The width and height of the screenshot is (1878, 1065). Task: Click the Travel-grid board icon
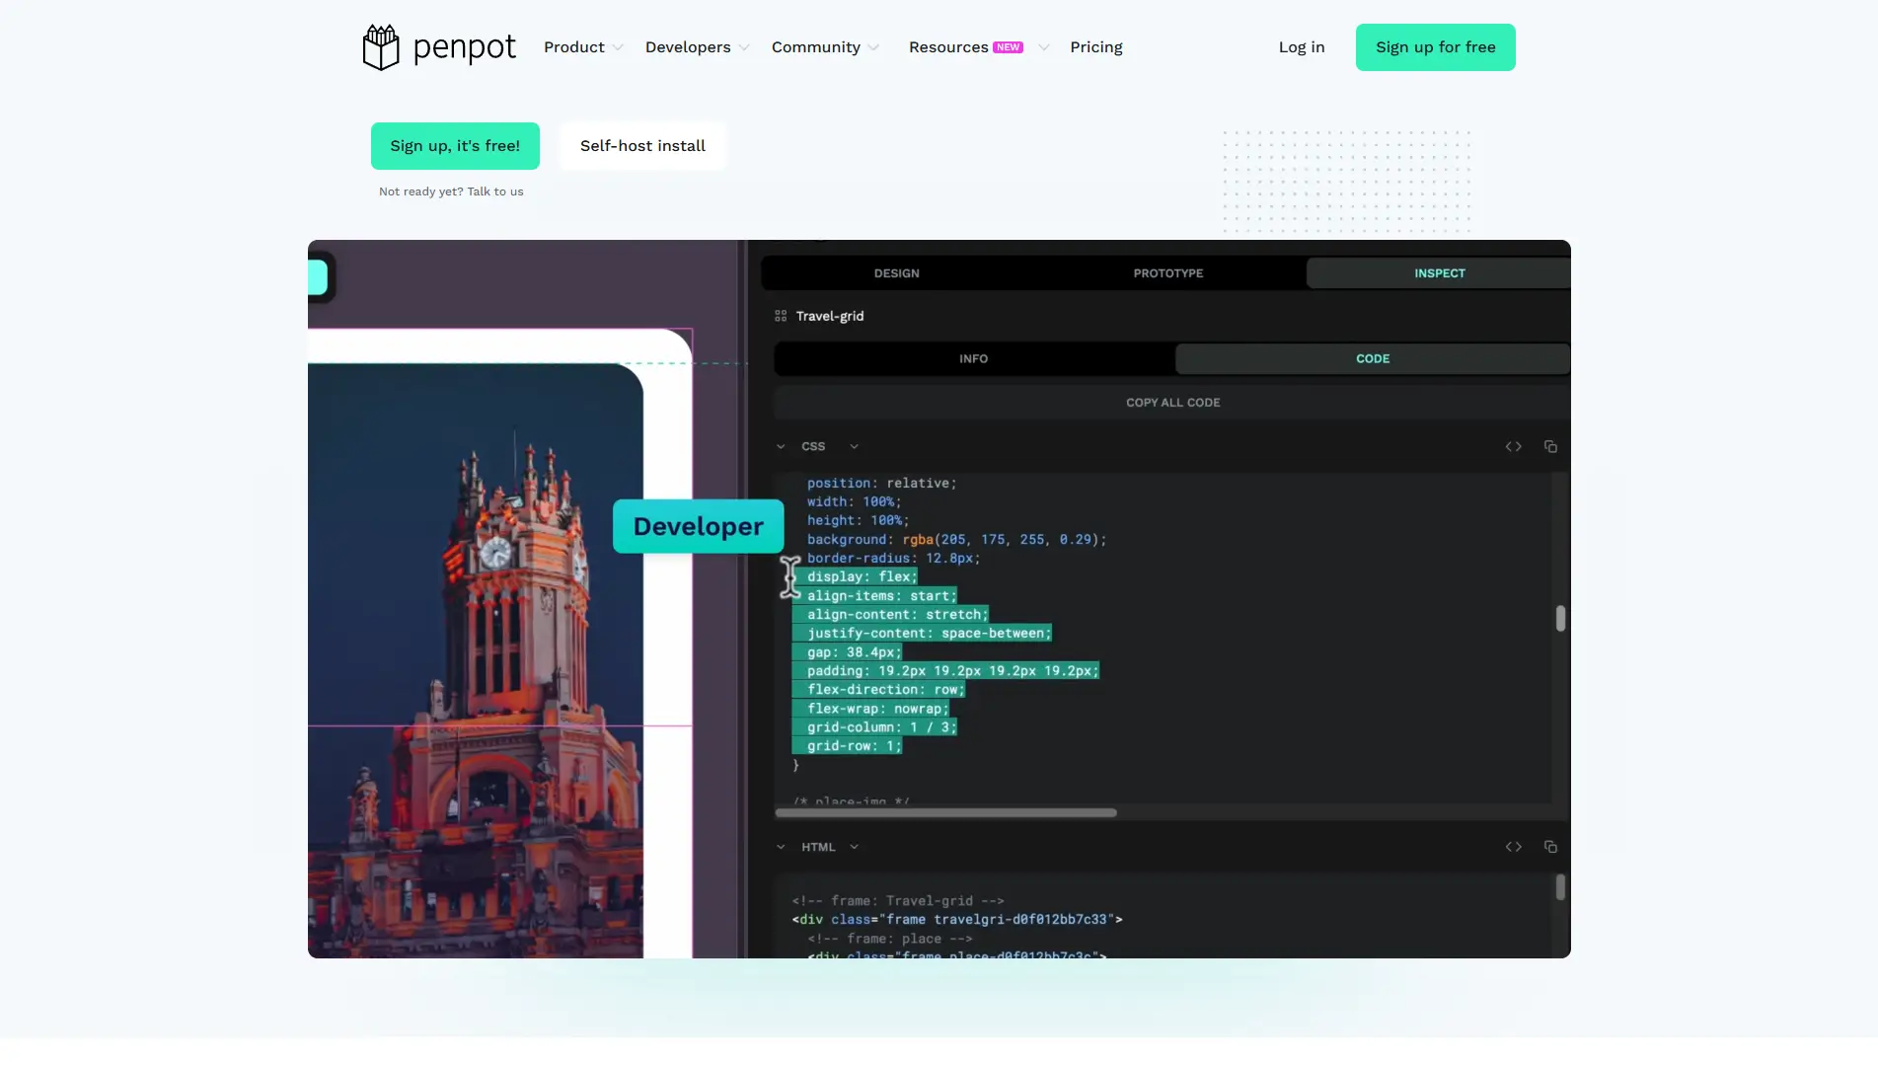click(x=781, y=316)
